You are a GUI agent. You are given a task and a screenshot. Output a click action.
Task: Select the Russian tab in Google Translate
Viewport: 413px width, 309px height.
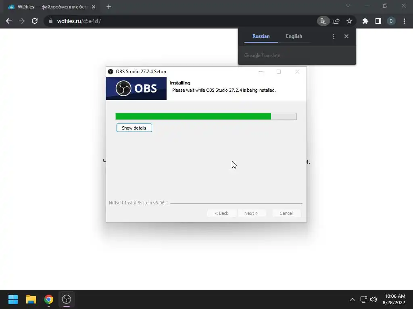click(261, 36)
